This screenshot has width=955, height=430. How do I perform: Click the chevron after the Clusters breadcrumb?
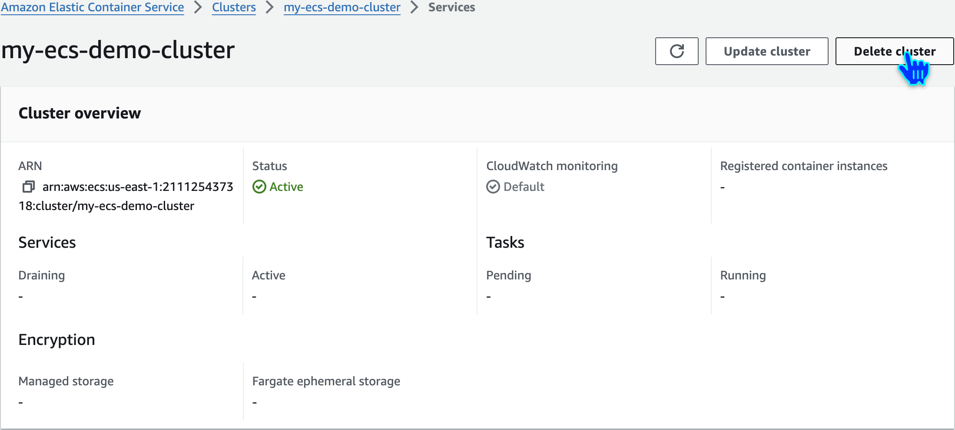270,7
